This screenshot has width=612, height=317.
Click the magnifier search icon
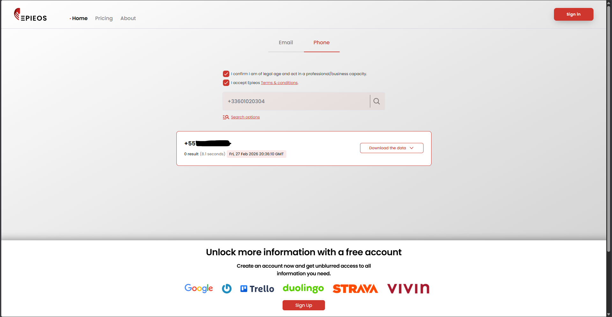(x=377, y=101)
